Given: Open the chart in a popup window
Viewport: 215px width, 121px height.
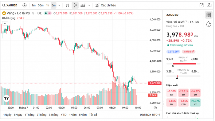Looking at the screenshot, I should point(201,5).
